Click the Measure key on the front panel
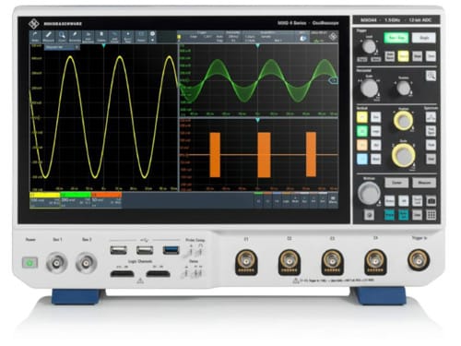The height and width of the screenshot is (346, 461). 424,183
